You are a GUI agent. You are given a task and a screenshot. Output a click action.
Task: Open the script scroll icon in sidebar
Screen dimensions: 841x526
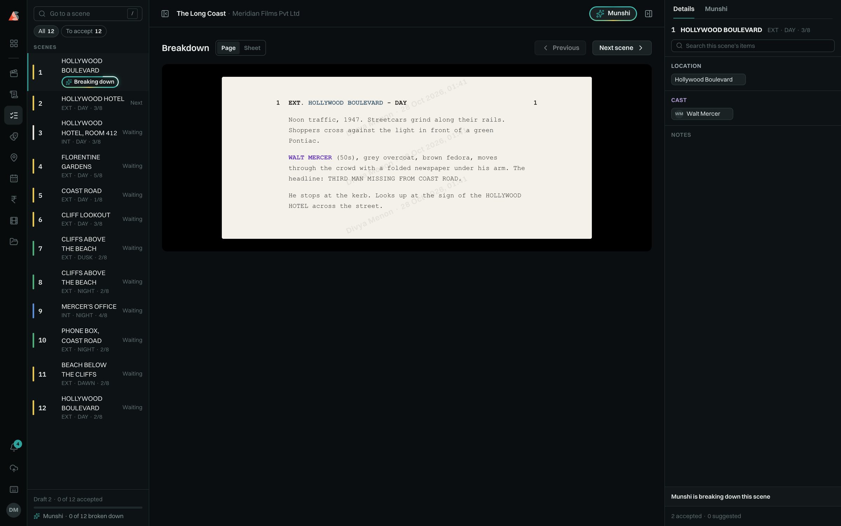pos(14,94)
